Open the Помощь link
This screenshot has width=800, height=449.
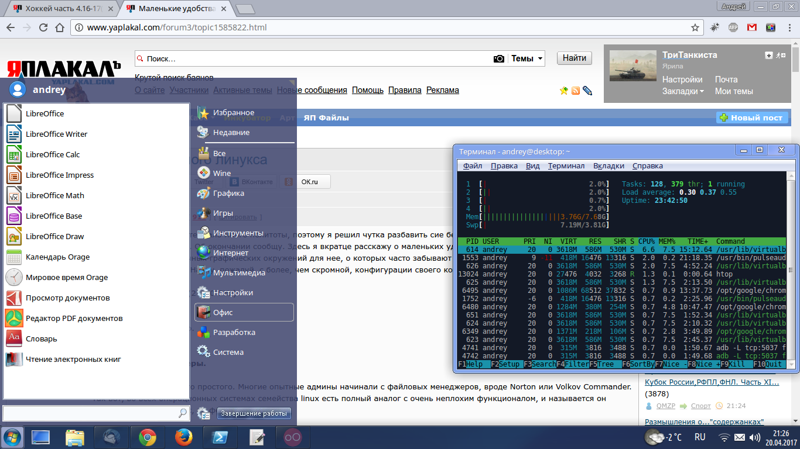coord(367,90)
